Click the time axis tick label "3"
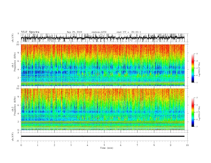Screen dimensions: 211x163 pyautogui.click(x=71, y=145)
